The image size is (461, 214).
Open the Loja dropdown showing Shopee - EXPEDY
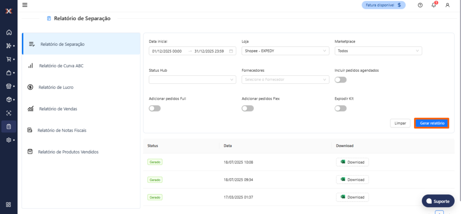click(x=285, y=51)
